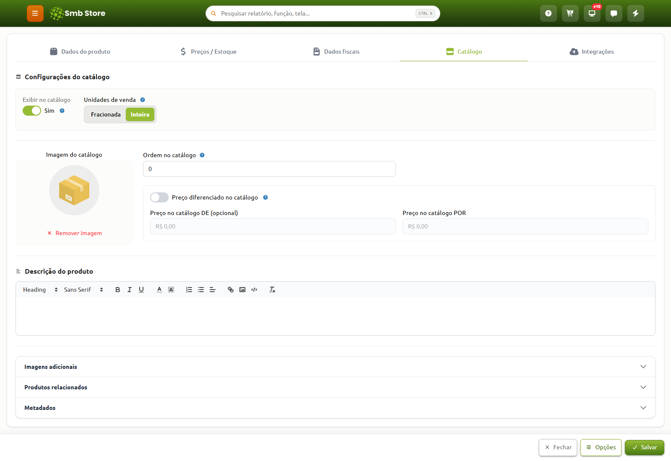Image resolution: width=671 pixels, height=461 pixels.
Task: Open the Sans Serif font dropdown
Action: tap(83, 290)
